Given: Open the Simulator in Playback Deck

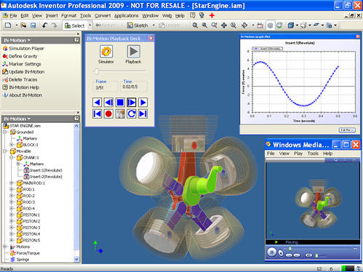Looking at the screenshot, I should click(106, 52).
